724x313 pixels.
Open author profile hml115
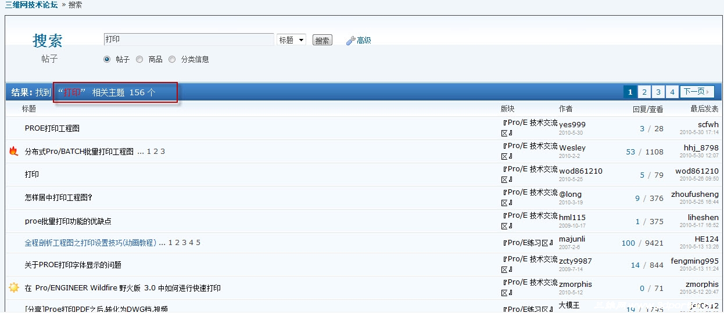(x=572, y=217)
